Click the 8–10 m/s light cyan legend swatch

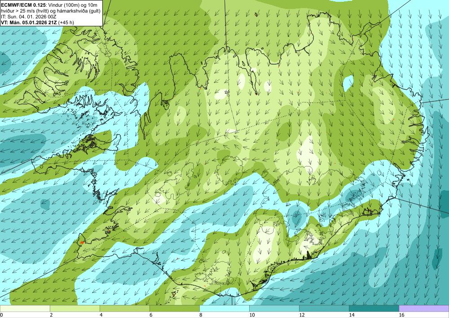tap(224, 309)
